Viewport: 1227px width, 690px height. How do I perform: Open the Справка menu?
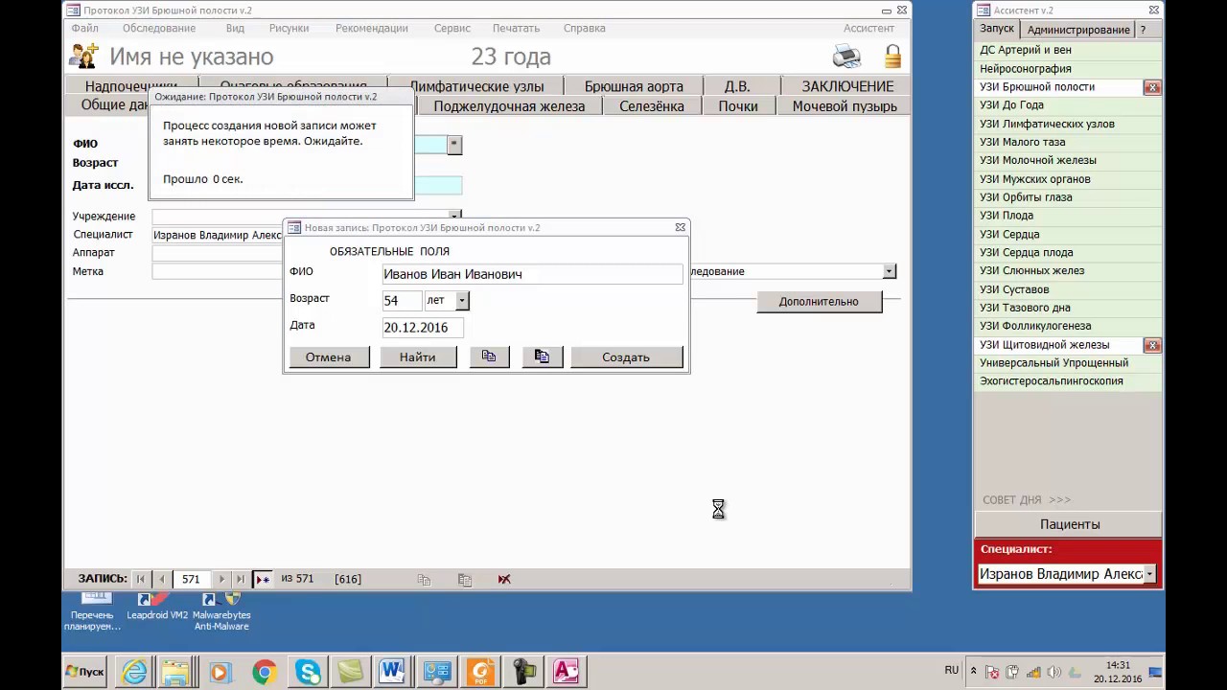click(585, 29)
